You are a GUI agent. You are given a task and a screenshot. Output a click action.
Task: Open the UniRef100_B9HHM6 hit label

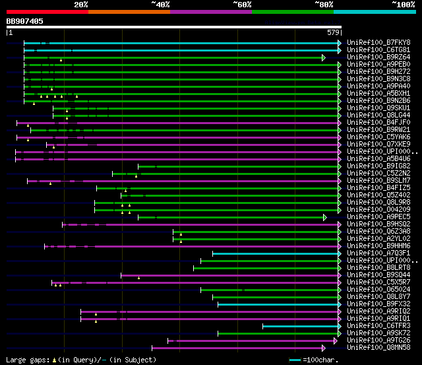[x=378, y=246]
